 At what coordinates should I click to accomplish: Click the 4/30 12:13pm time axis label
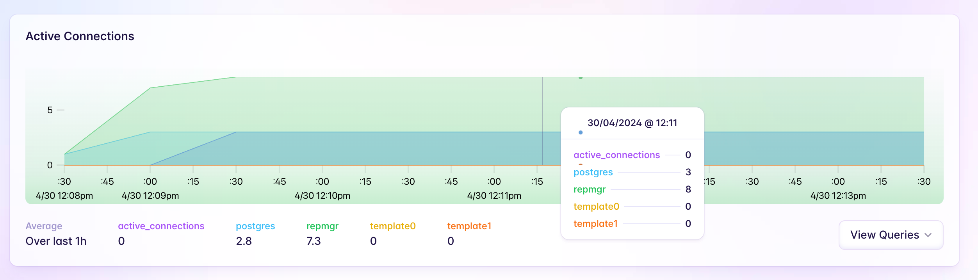pos(838,196)
